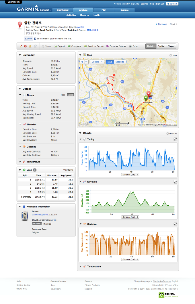
Task: Open the Settings link
Action: click(x=144, y=4)
